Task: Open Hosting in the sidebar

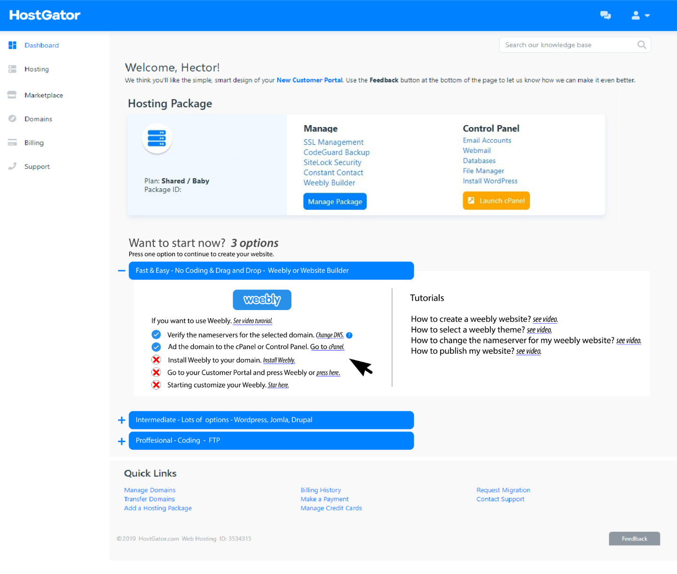Action: click(x=37, y=69)
